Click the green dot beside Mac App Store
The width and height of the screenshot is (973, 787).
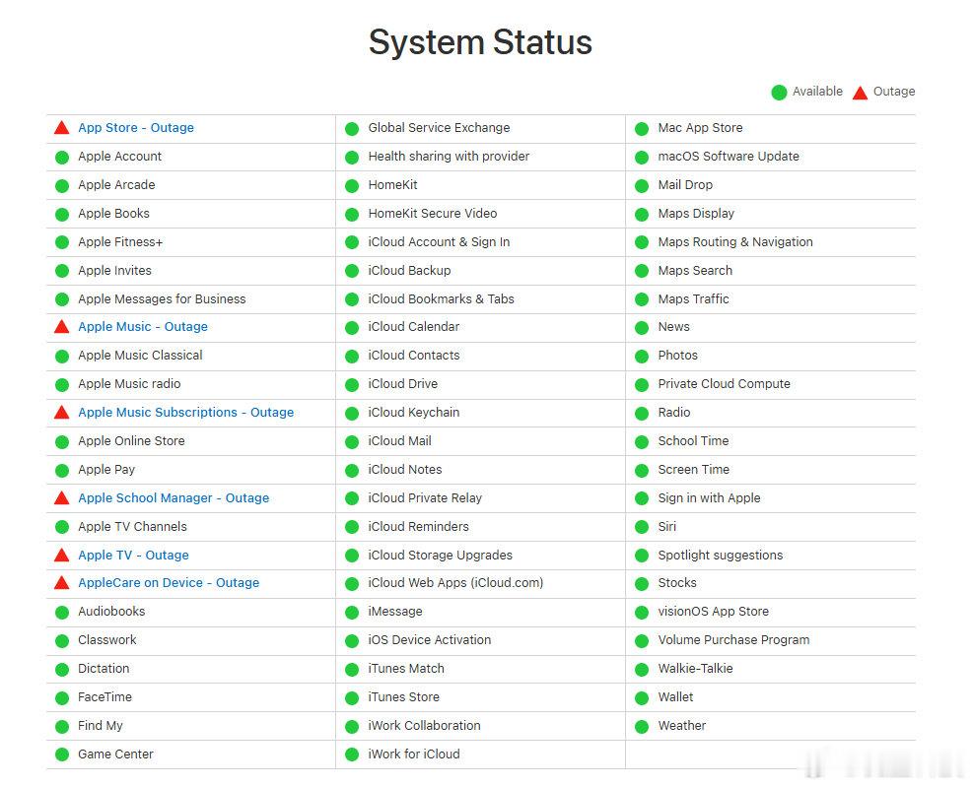[642, 129]
